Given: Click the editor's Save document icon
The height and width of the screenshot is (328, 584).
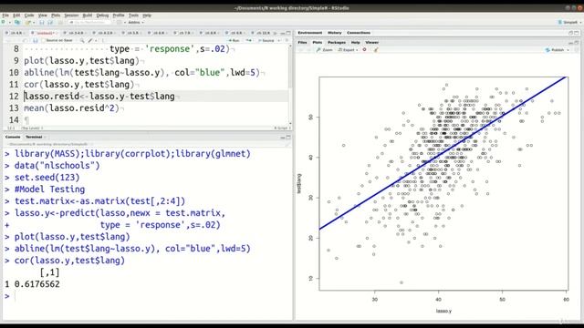Looking at the screenshot, I should tap(36, 40).
